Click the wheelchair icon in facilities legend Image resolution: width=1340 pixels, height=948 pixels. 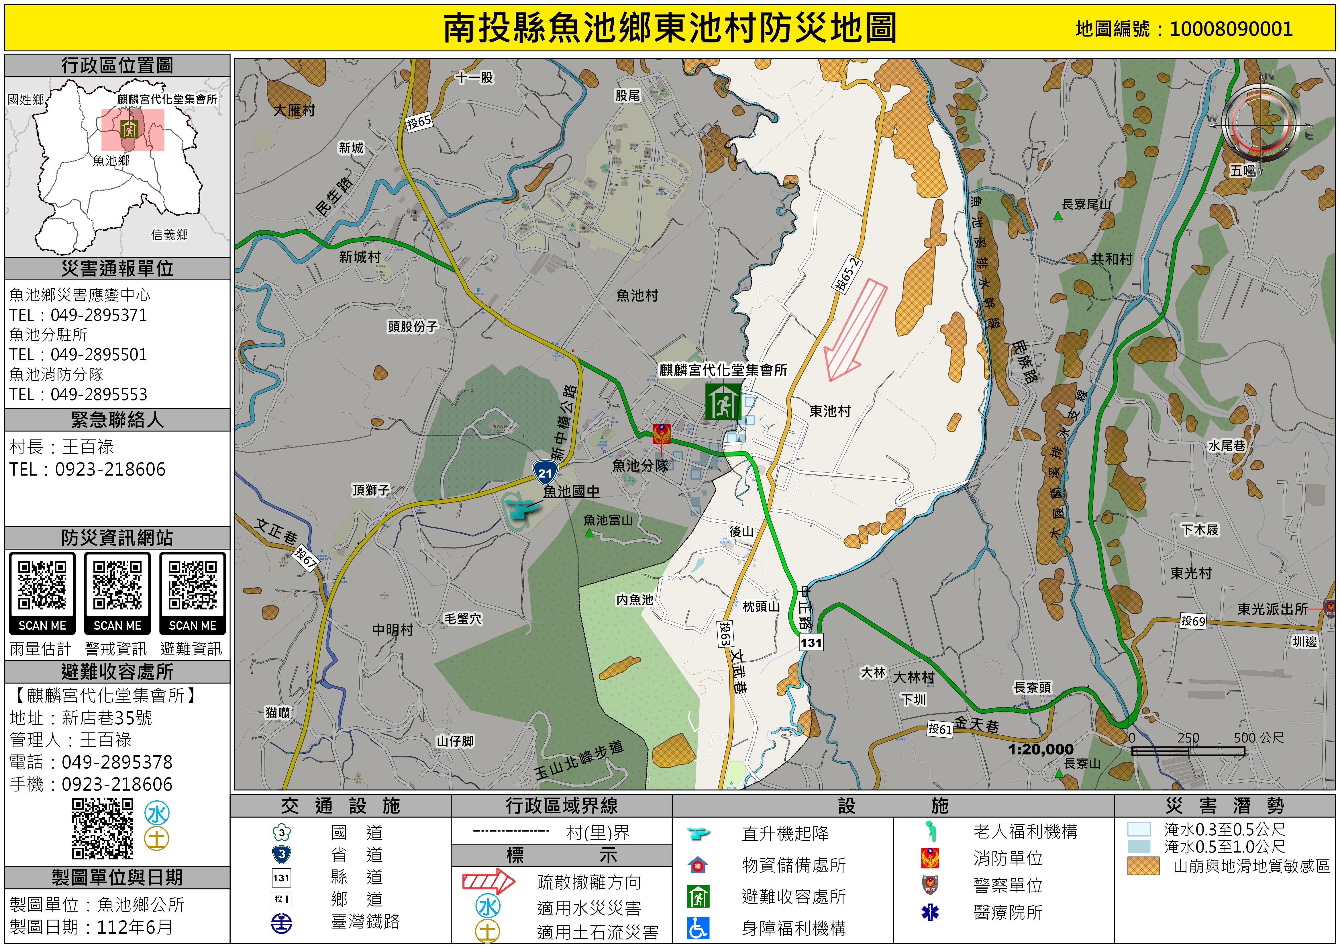[x=698, y=928]
